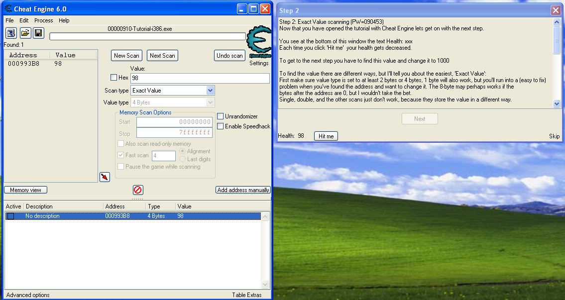Click the Active column header
The image size is (565, 300).
(x=13, y=206)
